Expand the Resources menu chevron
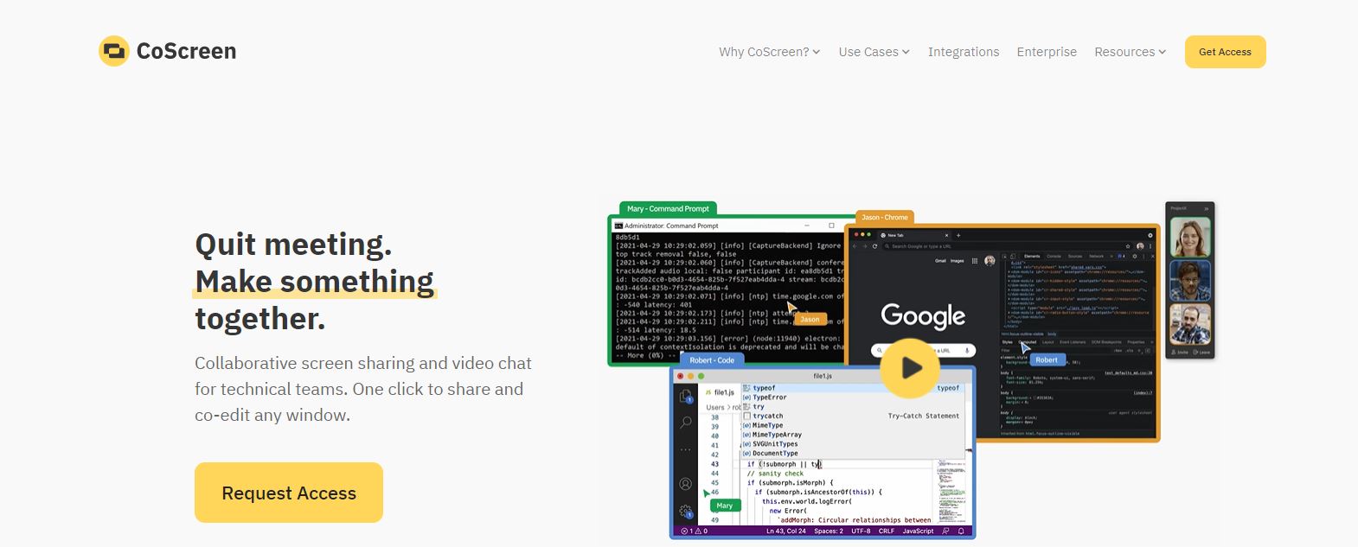The width and height of the screenshot is (1358, 547). pyautogui.click(x=1163, y=52)
